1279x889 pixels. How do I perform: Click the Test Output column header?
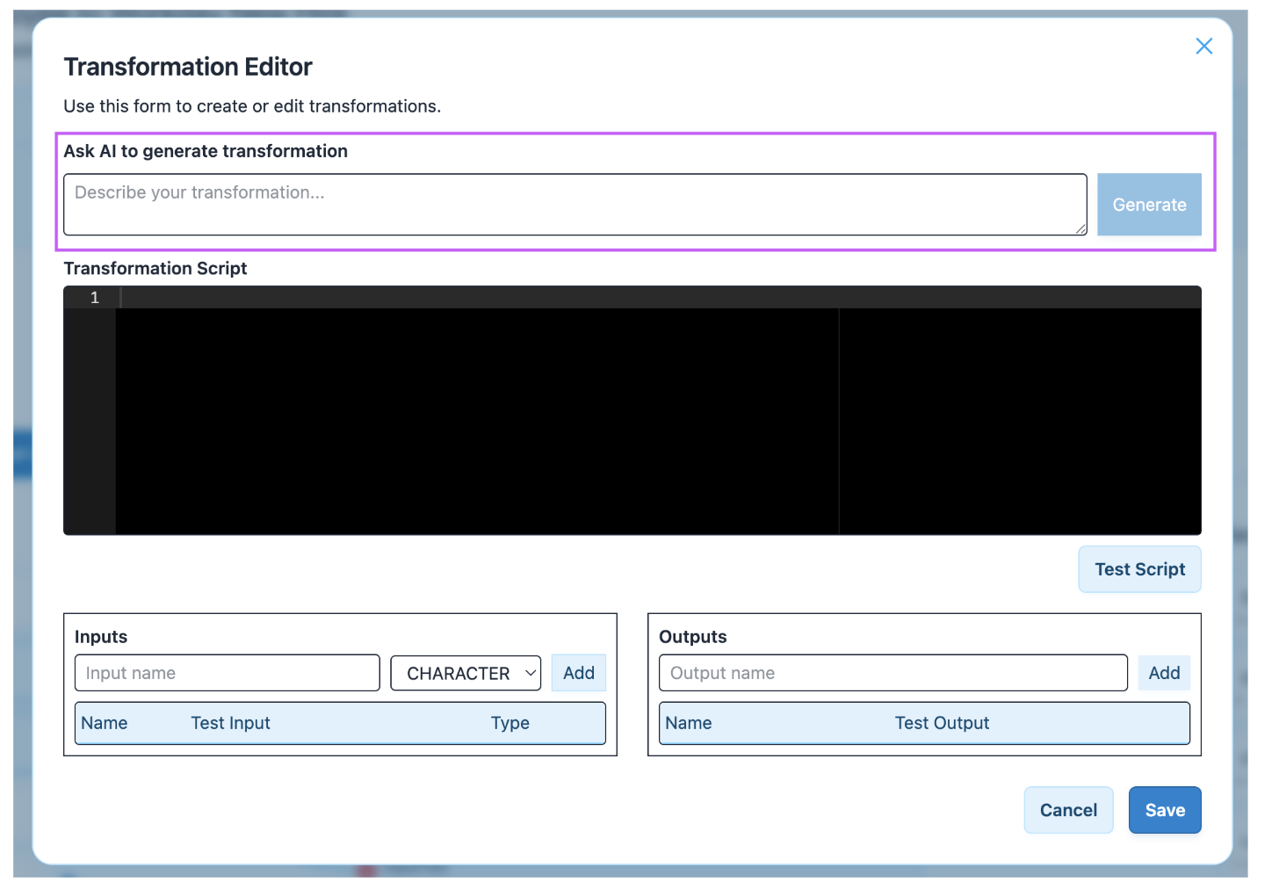[942, 723]
